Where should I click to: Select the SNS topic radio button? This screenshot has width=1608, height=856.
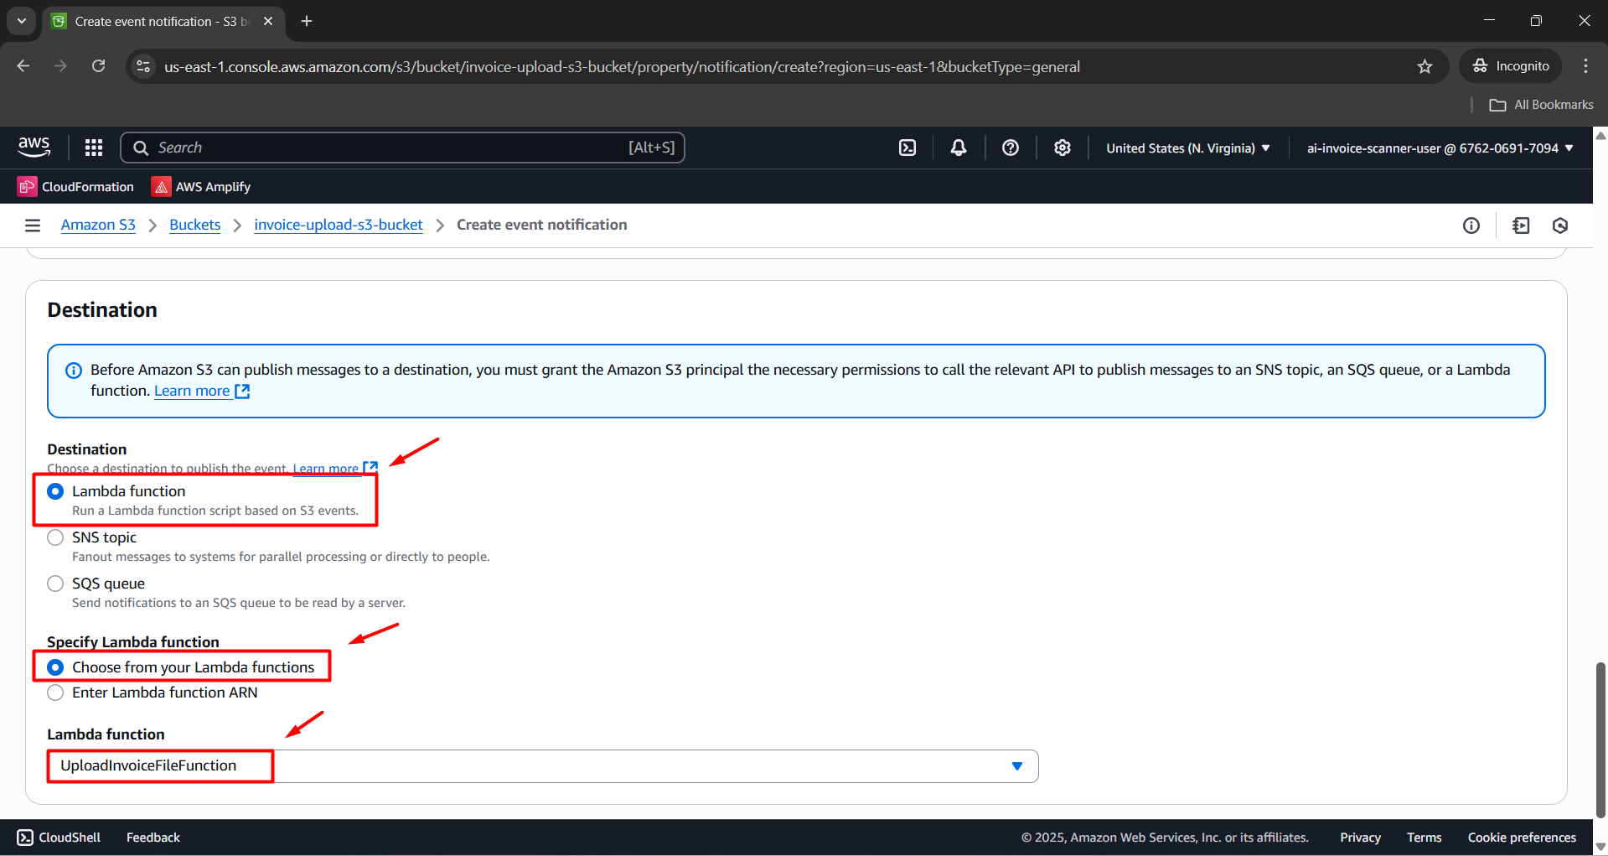click(55, 537)
